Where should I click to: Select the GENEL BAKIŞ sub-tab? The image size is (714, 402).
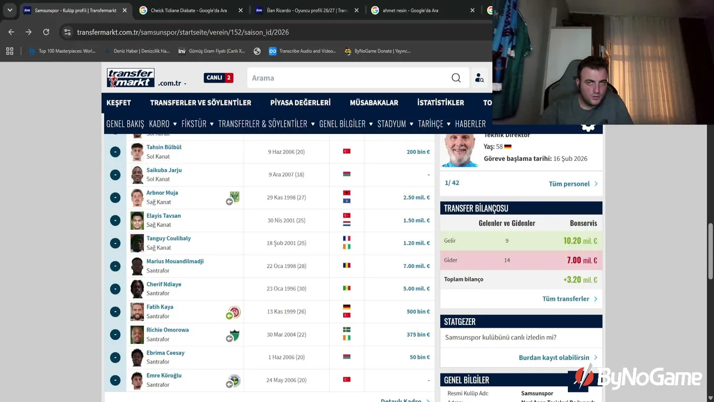(x=125, y=124)
